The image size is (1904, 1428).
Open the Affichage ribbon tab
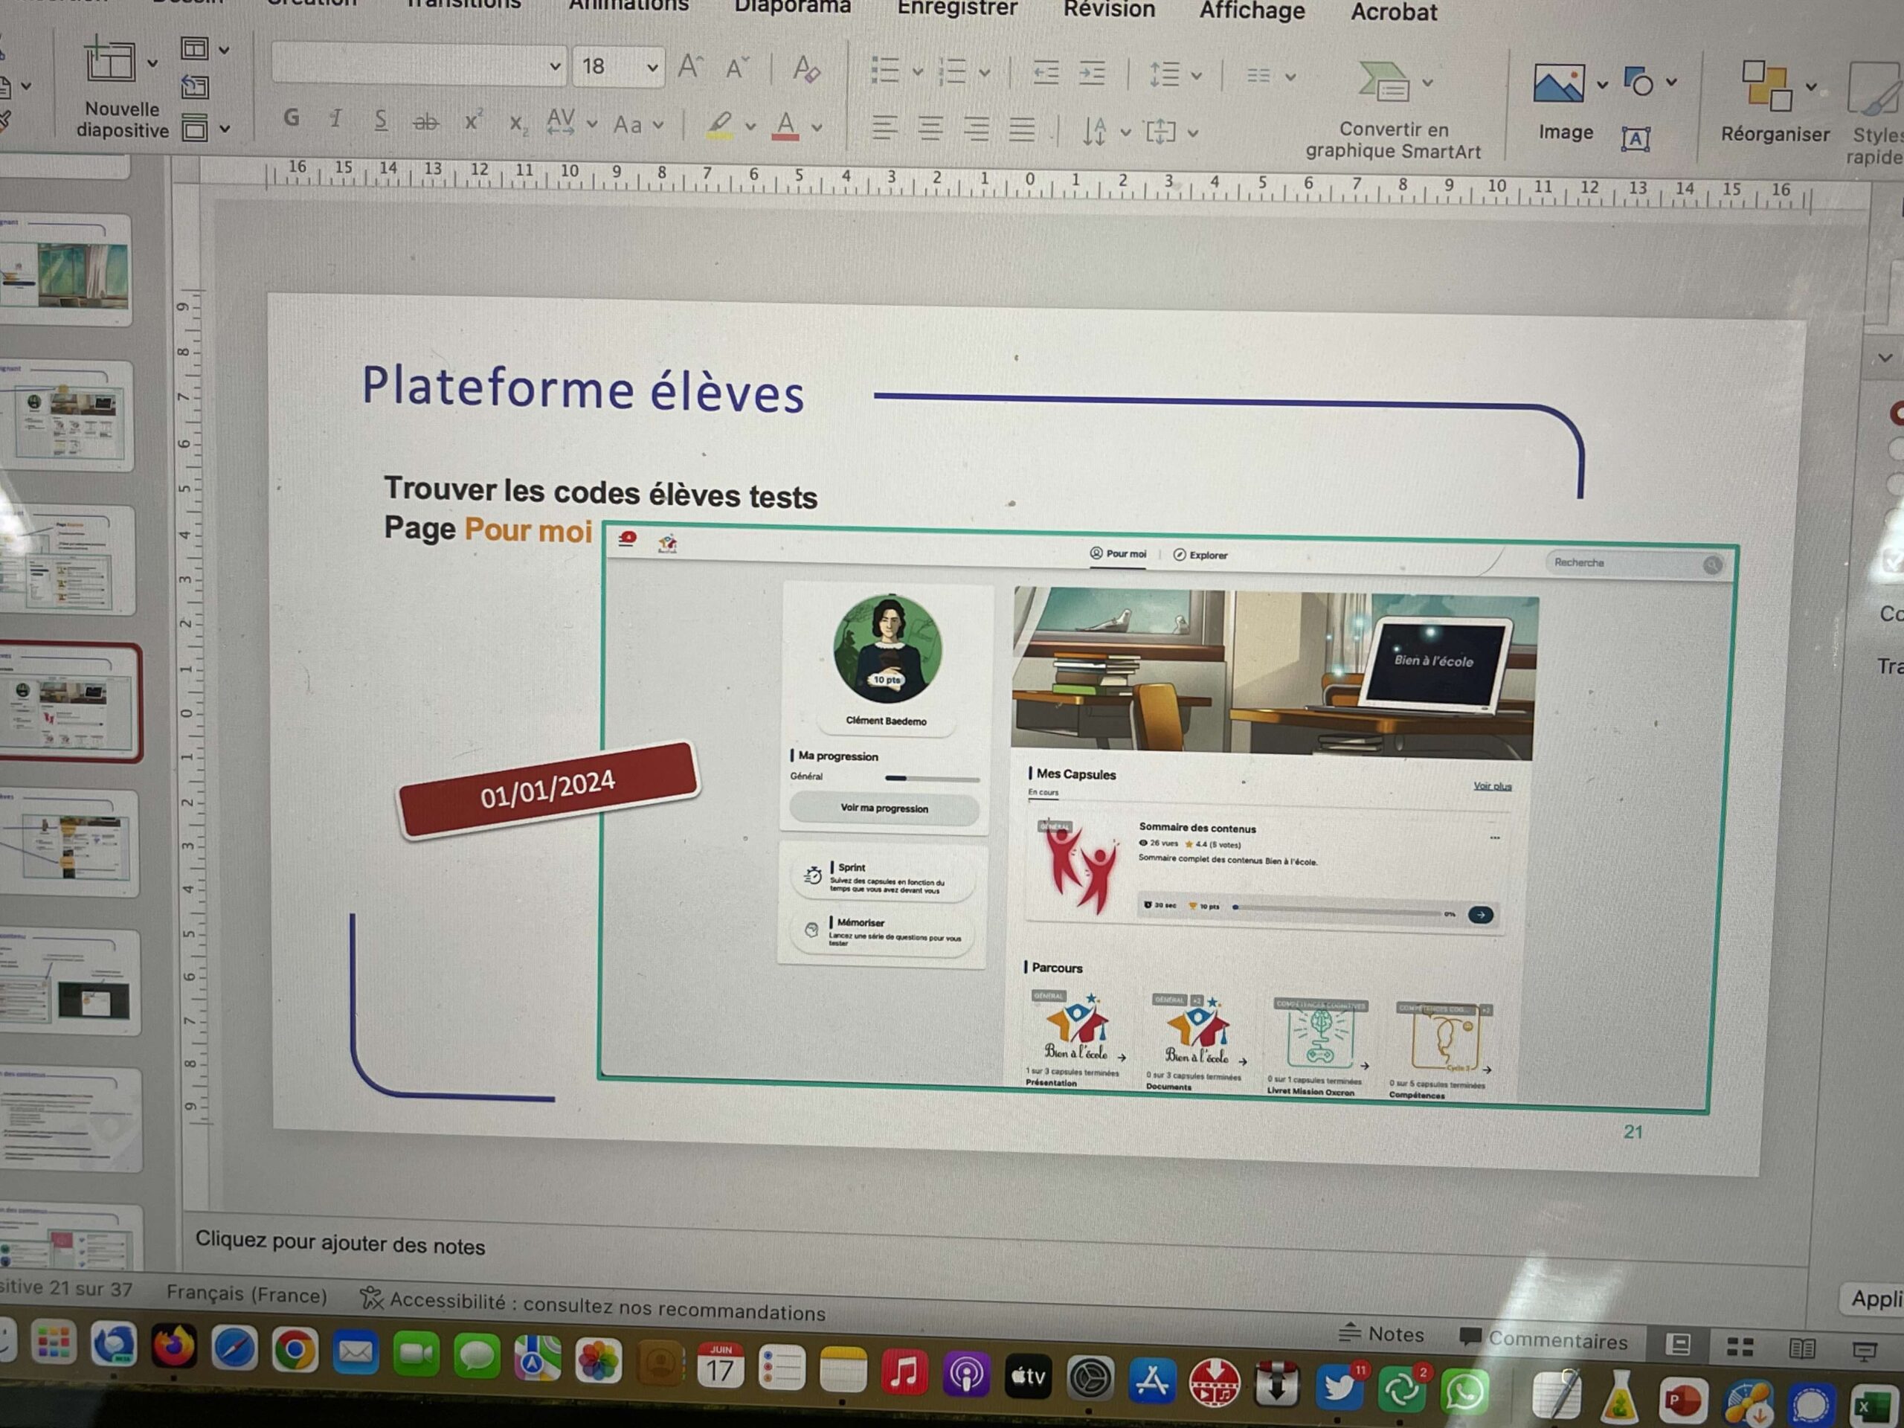tap(1252, 11)
